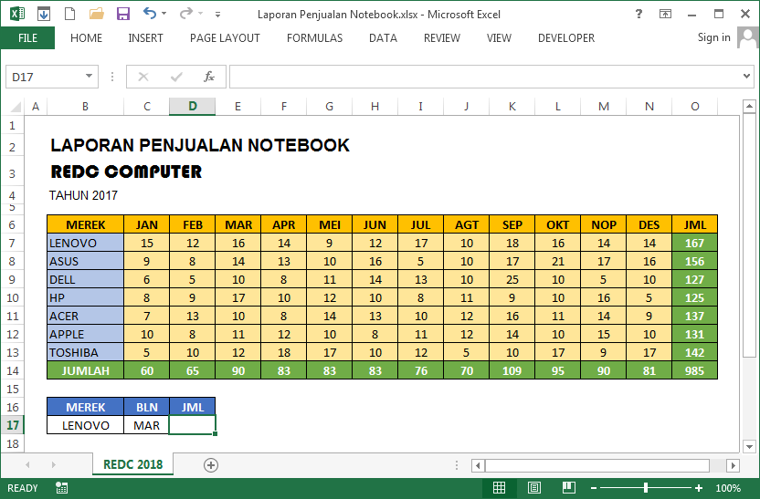
Task: Open the Undo history dropdown arrow
Action: pyautogui.click(x=164, y=14)
